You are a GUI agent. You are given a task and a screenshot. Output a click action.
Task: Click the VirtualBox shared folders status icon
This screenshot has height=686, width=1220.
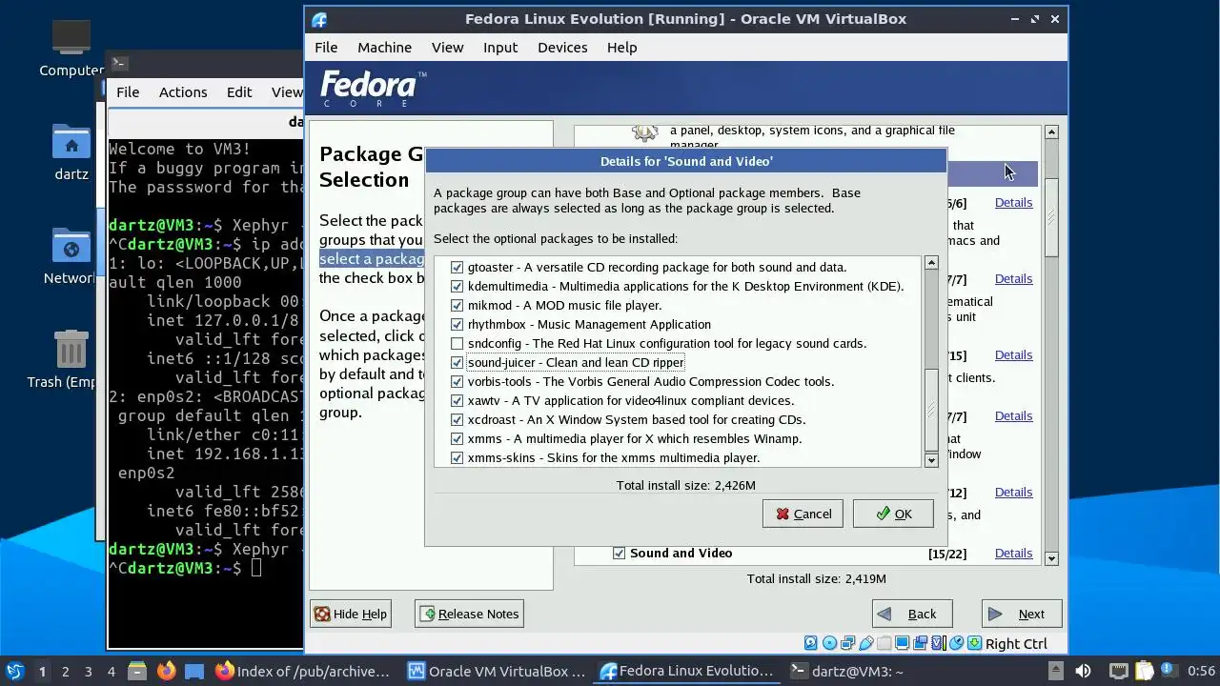click(x=884, y=643)
